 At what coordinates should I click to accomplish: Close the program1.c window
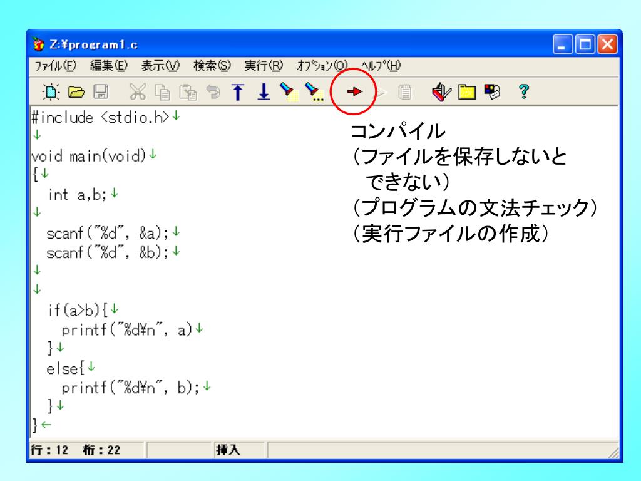pos(607,44)
